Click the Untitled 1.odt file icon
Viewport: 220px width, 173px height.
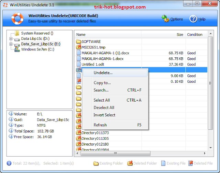79,64
